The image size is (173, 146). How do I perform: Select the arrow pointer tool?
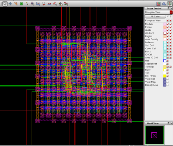click(x=5, y=4)
